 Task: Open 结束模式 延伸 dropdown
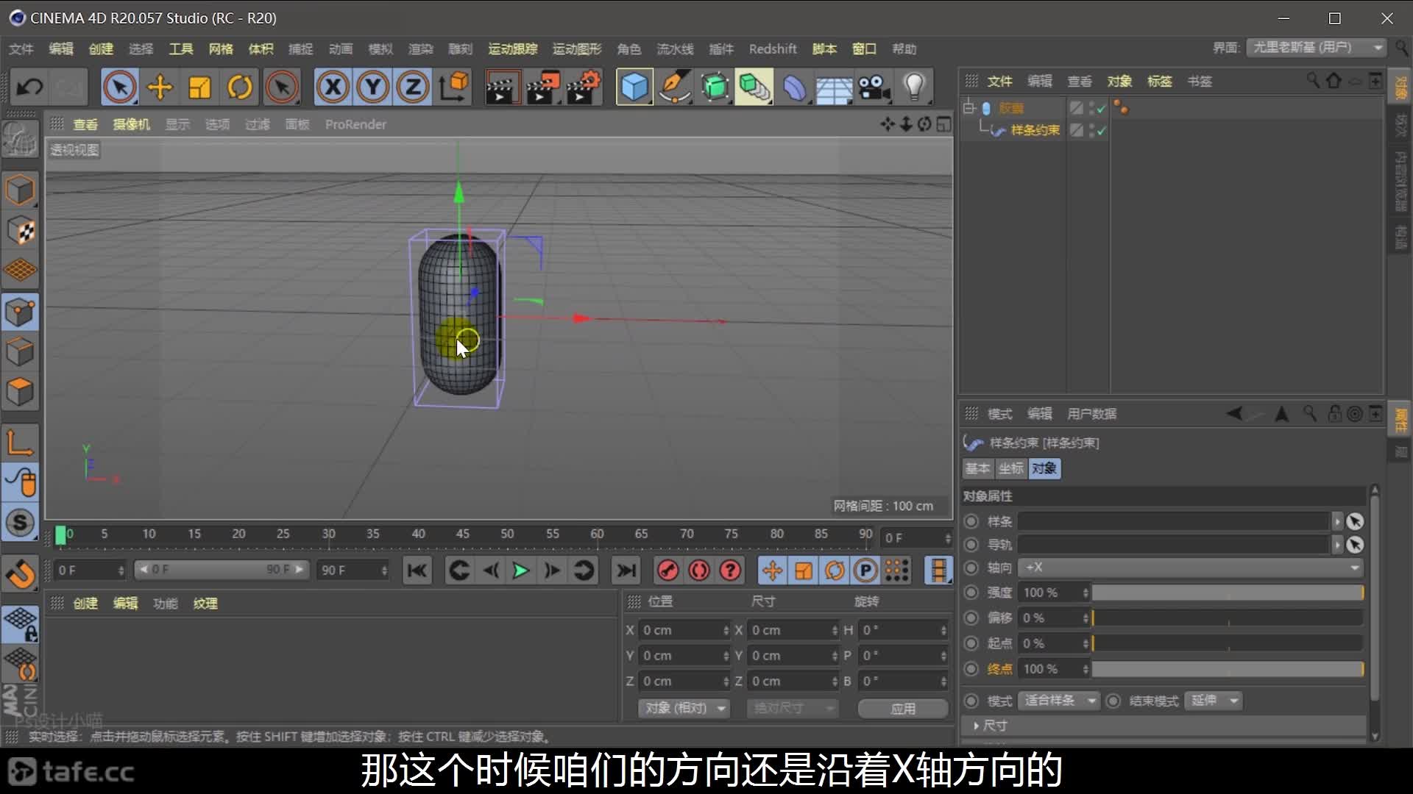tap(1214, 701)
